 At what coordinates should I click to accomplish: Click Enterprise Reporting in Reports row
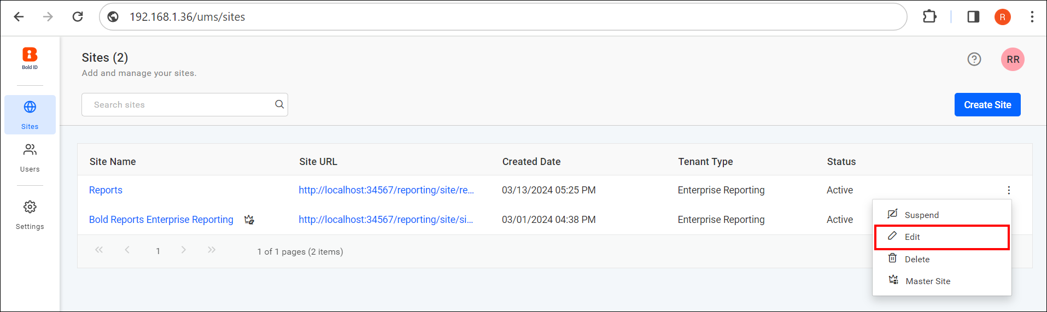[x=721, y=190]
